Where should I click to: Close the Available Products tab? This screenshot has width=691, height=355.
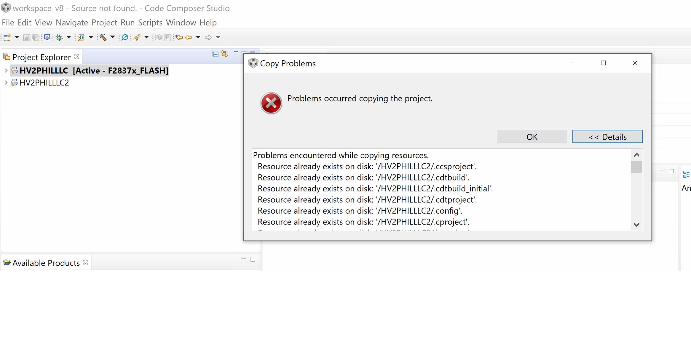pos(86,262)
